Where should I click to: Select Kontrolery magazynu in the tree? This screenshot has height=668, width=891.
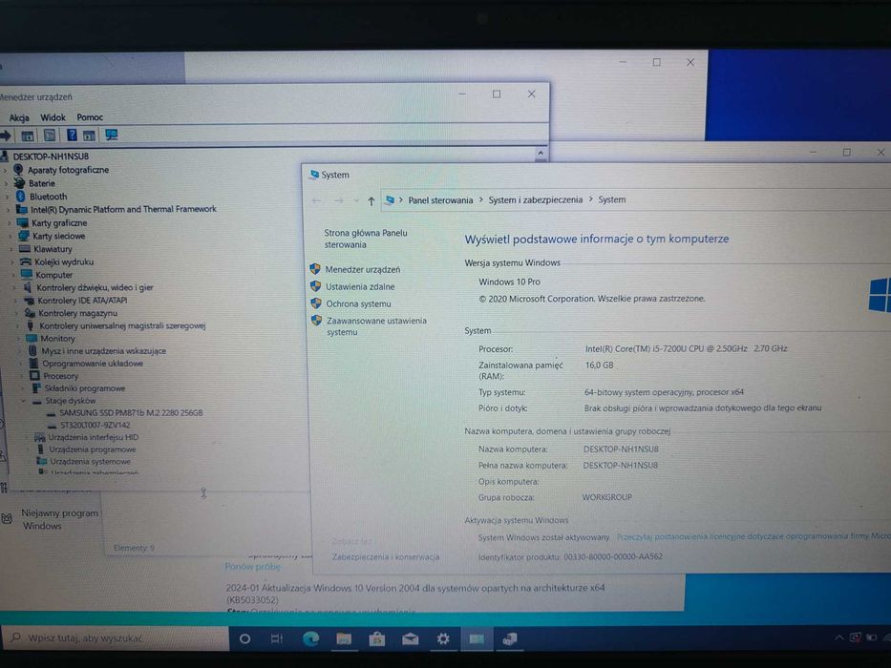77,313
